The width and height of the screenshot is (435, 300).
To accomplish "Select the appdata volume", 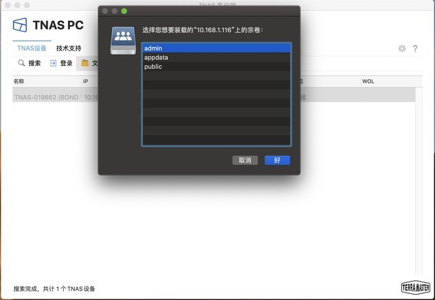I will tap(216, 57).
